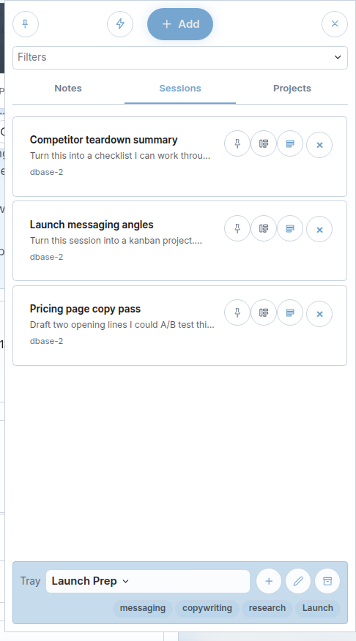Click the stacked-bars icon on Launch messaging angles
This screenshot has width=356, height=641.
point(290,228)
